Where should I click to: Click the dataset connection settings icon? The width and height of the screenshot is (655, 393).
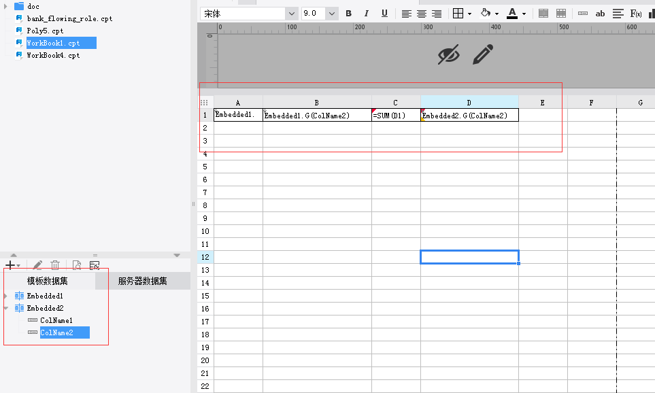pos(95,264)
